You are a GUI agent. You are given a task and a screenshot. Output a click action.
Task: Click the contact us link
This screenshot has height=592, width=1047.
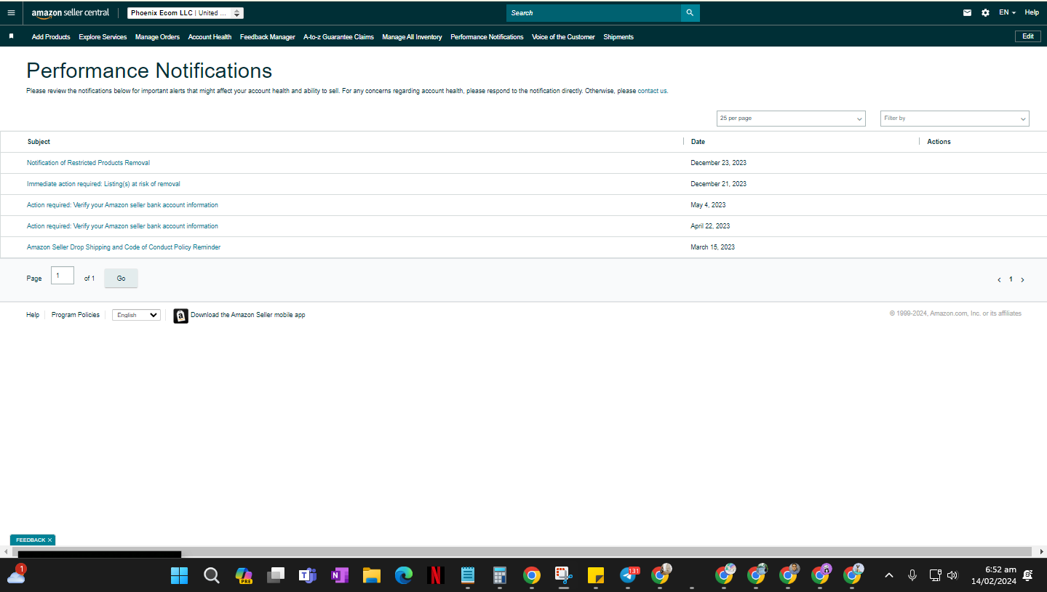(x=653, y=91)
